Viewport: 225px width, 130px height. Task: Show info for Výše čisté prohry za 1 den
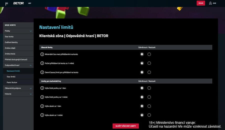click(x=42, y=88)
